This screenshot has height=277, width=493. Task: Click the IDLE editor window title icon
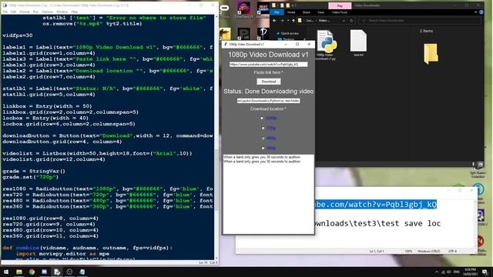[x=5, y=5]
